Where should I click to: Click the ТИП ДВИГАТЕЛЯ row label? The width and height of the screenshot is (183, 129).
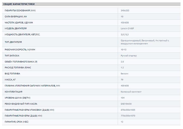[x=13, y=42]
